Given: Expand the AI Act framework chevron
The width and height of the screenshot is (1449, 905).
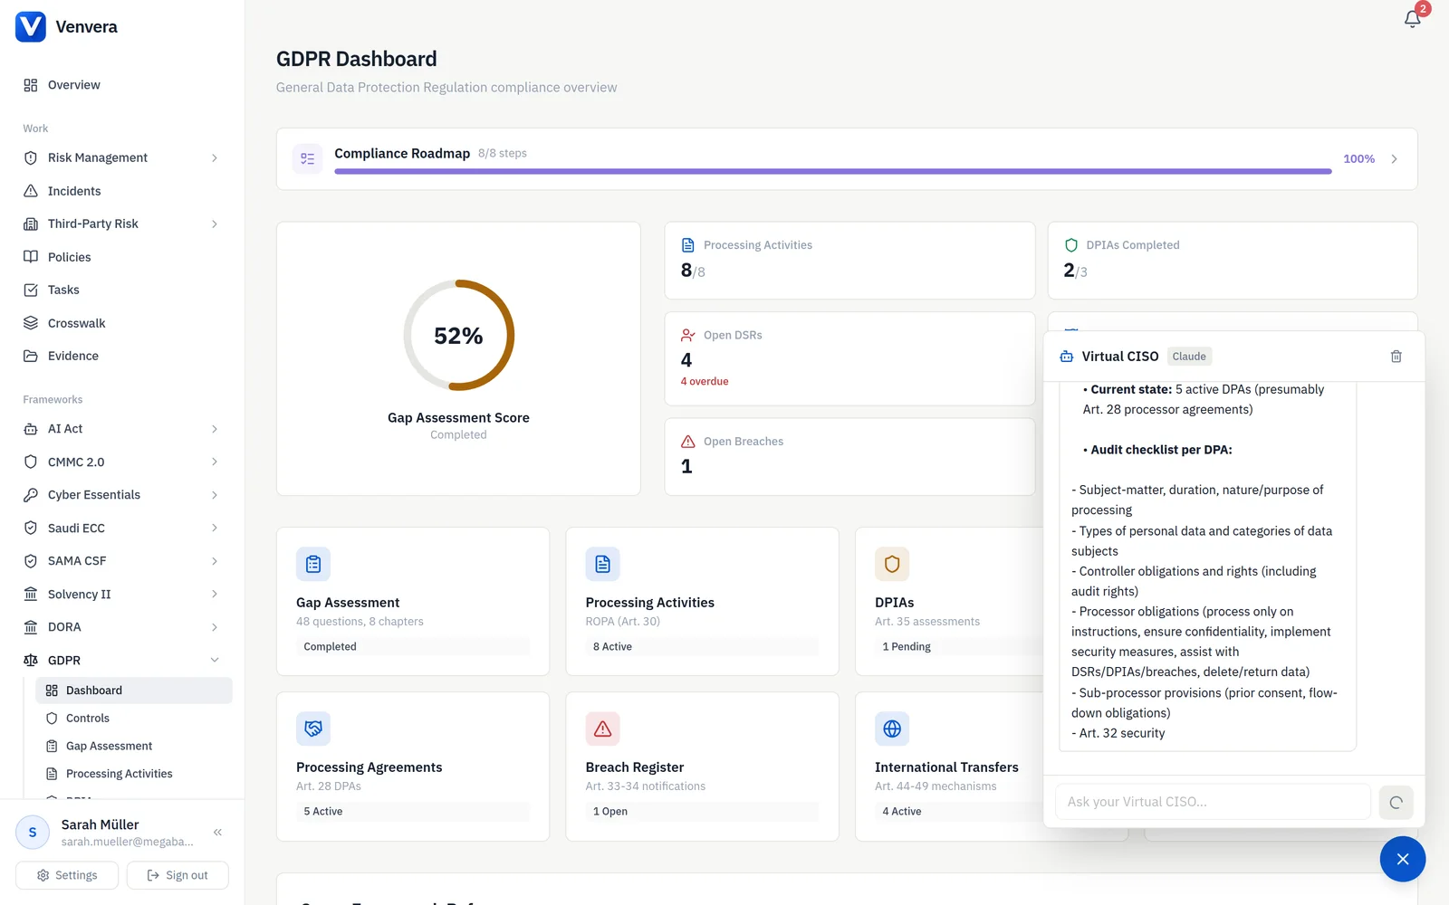Looking at the screenshot, I should tap(215, 429).
